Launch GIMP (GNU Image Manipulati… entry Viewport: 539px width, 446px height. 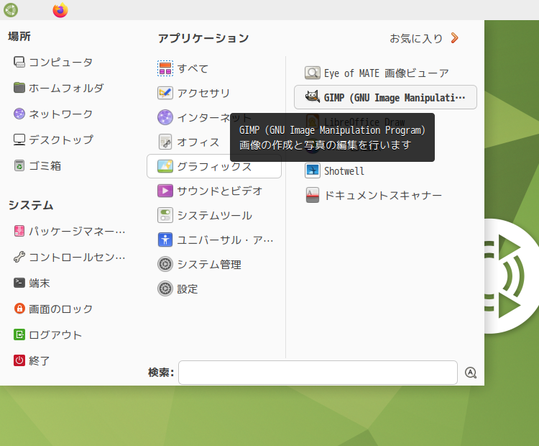[x=385, y=97]
